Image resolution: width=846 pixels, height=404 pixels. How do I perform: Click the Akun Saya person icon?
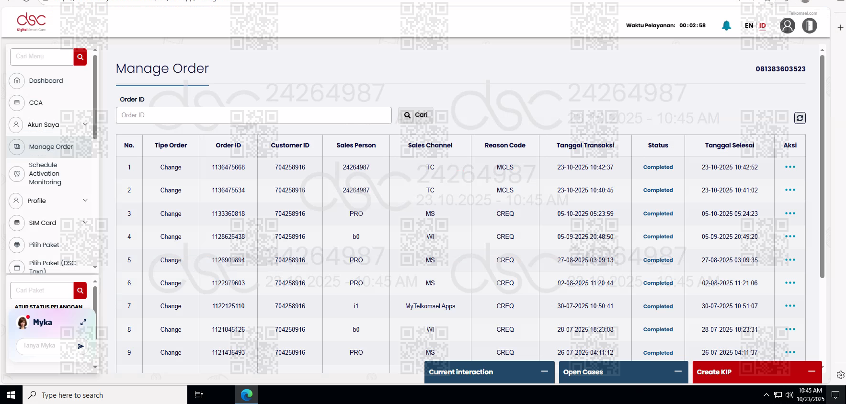(16, 124)
